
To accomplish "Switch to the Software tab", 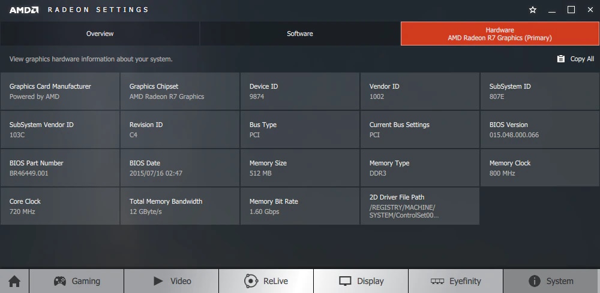I will (300, 34).
